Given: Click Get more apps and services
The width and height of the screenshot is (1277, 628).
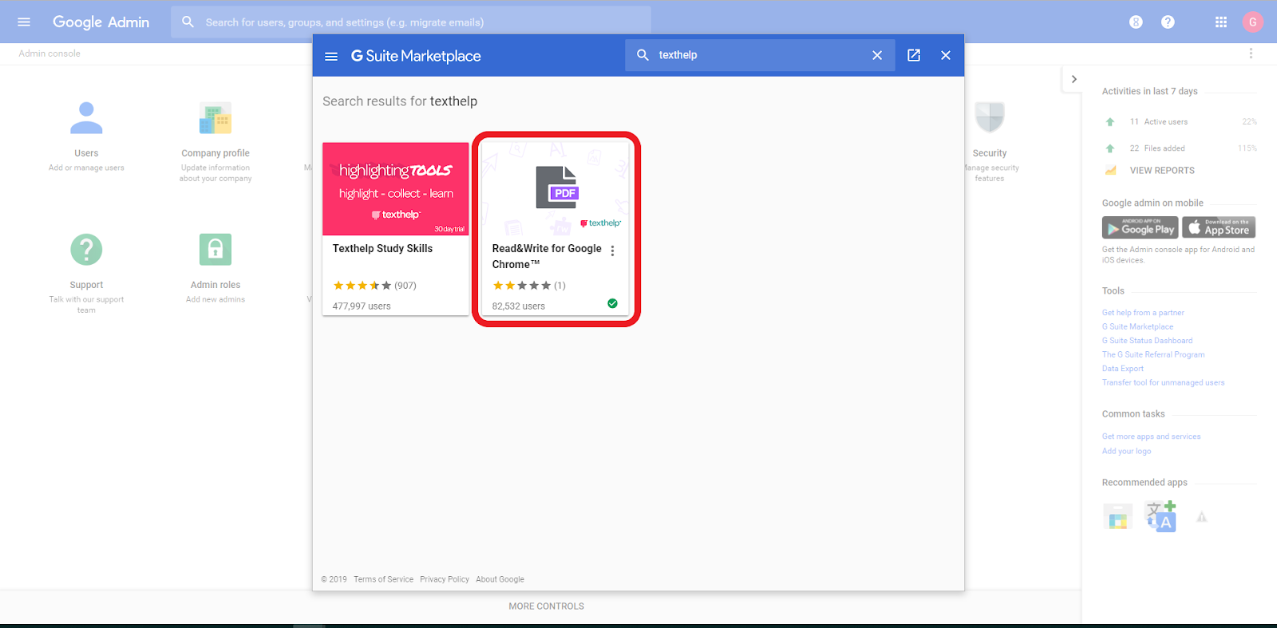Looking at the screenshot, I should click(1151, 436).
